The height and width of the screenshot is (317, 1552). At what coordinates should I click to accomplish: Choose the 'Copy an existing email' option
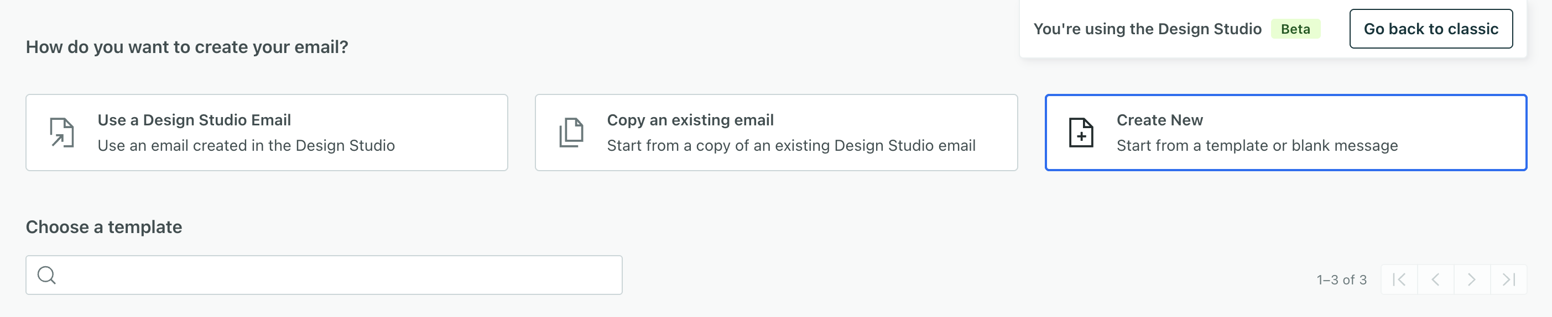[x=690, y=120]
